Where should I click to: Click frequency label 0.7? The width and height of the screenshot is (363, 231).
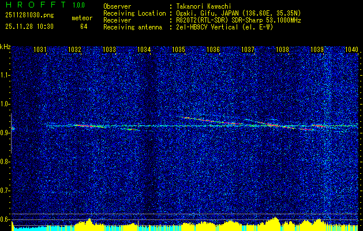5,191
